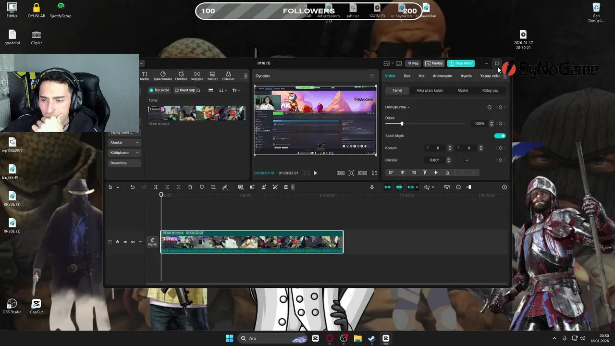Open the player menu hamburger icon
Image resolution: width=615 pixels, height=346 pixels.
371,76
